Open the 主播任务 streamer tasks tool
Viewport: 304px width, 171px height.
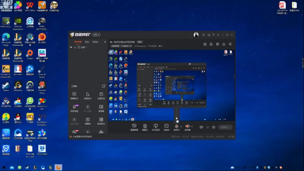coord(101,96)
